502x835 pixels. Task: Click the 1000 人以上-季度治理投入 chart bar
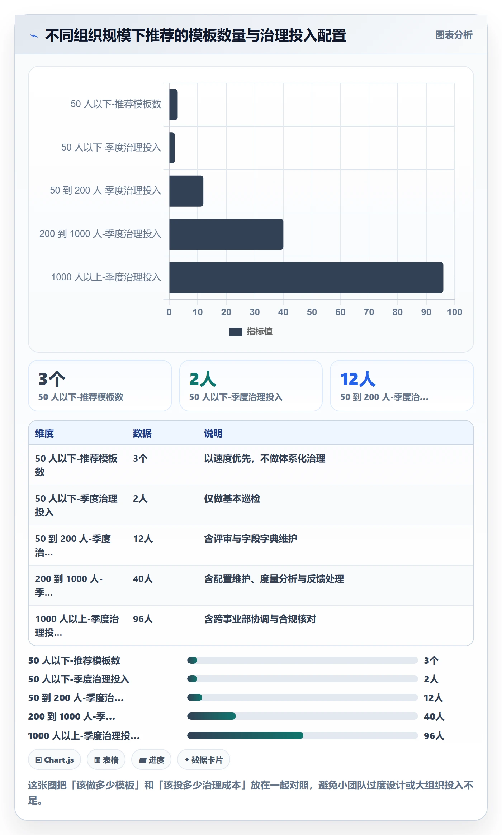tap(306, 277)
